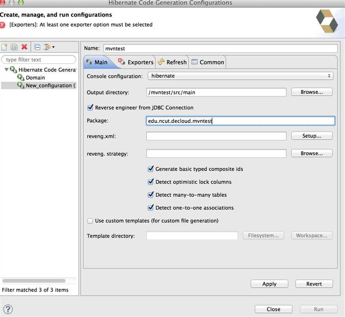The image size is (345, 317).
Task: Click the horizontal scrollbar in configurations tree
Action: [34, 281]
